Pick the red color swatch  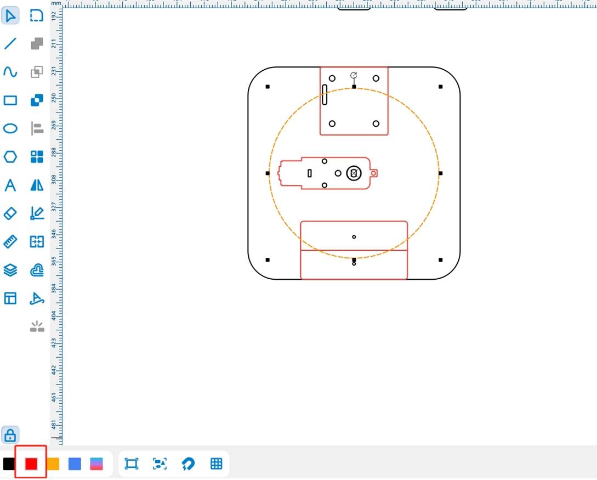pyautogui.click(x=31, y=464)
